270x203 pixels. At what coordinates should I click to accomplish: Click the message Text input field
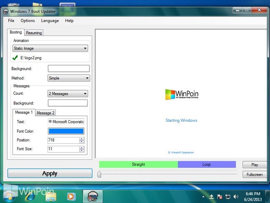(66, 122)
